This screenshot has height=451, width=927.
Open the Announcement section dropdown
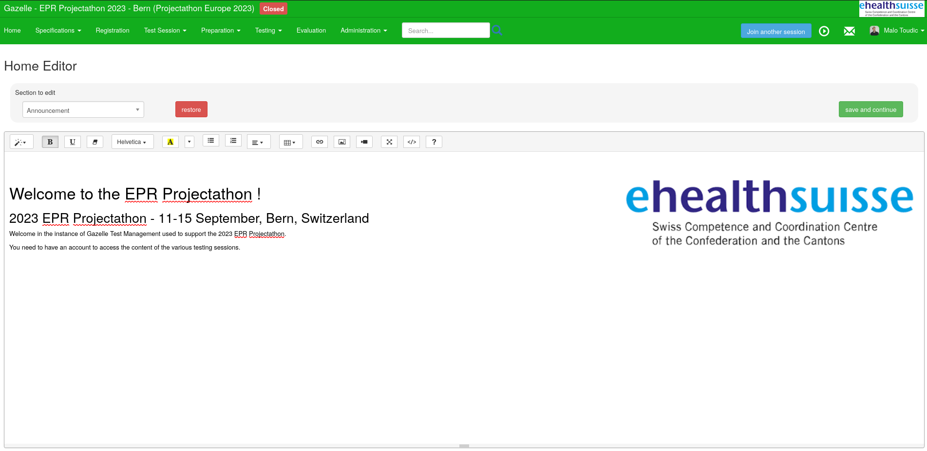pos(83,110)
